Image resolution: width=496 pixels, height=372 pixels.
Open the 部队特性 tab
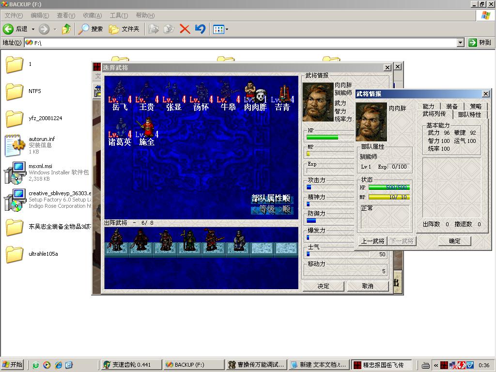click(469, 115)
